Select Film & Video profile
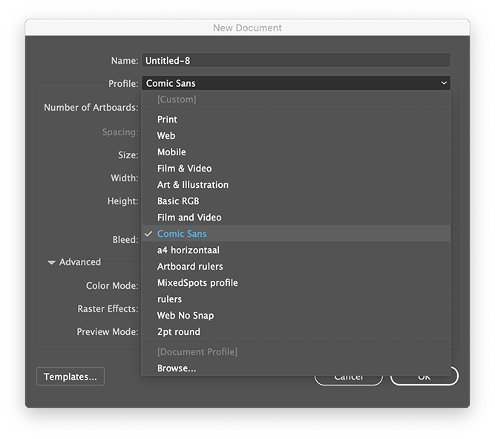Screen dimensions: 495x439 pos(184,169)
